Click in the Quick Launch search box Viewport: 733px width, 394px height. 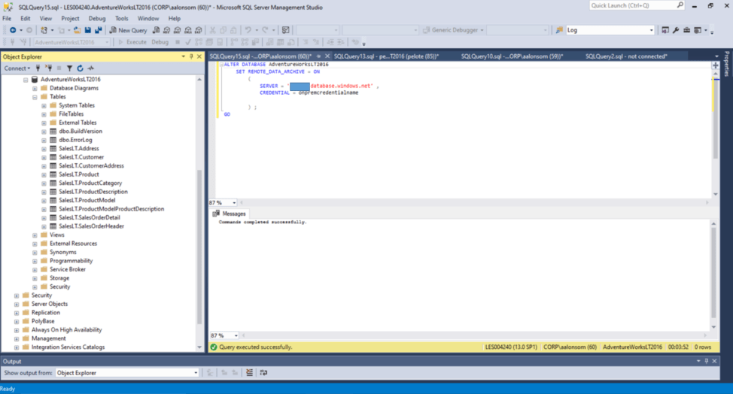(x=632, y=5)
